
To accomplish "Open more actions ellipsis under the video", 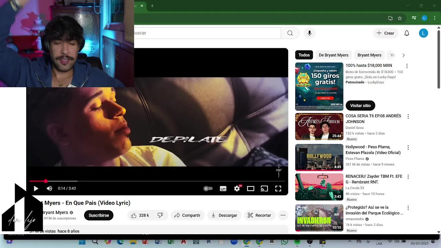I will click(x=283, y=215).
